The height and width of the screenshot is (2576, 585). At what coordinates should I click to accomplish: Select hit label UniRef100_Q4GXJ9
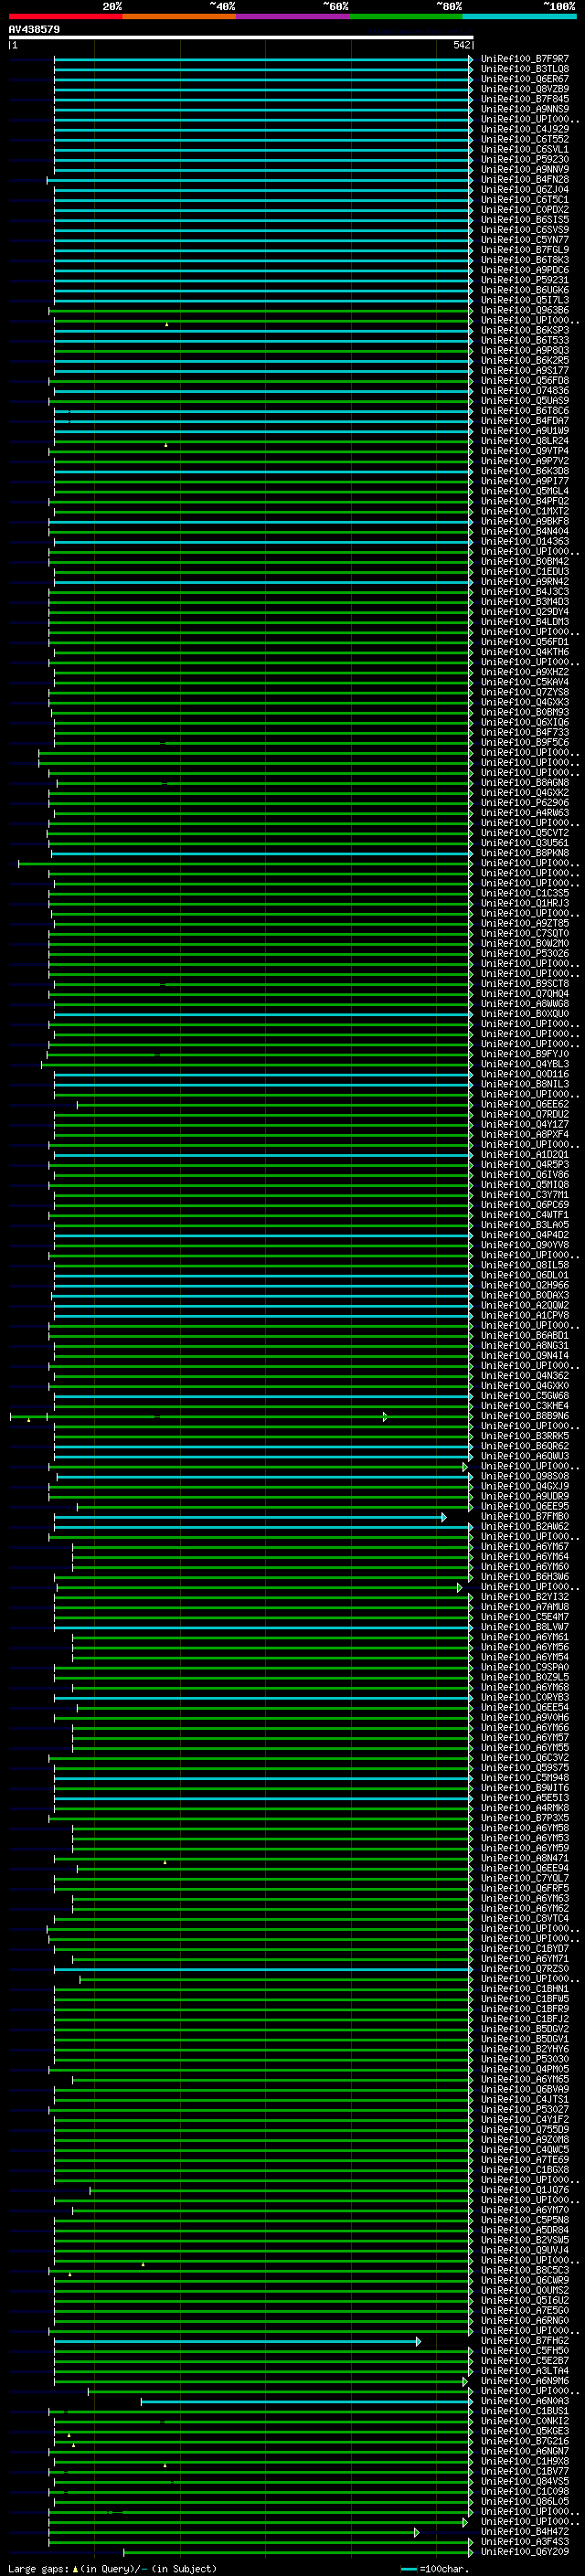coord(525,1486)
